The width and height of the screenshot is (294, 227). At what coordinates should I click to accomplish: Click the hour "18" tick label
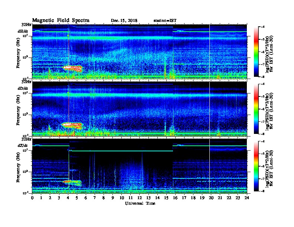point(193,198)
